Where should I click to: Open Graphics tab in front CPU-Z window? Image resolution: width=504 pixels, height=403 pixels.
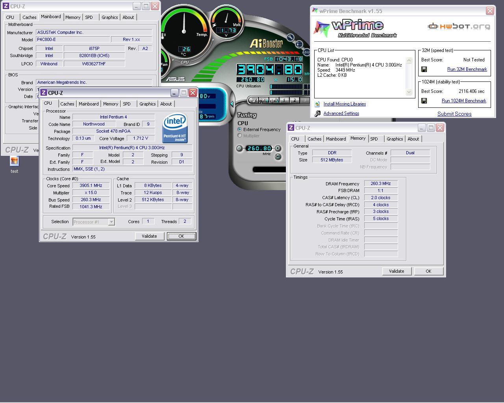pos(148,104)
